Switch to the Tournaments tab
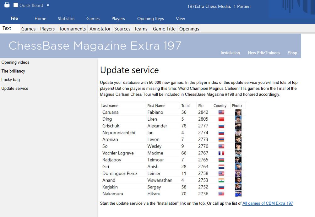315x217 pixels. (72, 29)
